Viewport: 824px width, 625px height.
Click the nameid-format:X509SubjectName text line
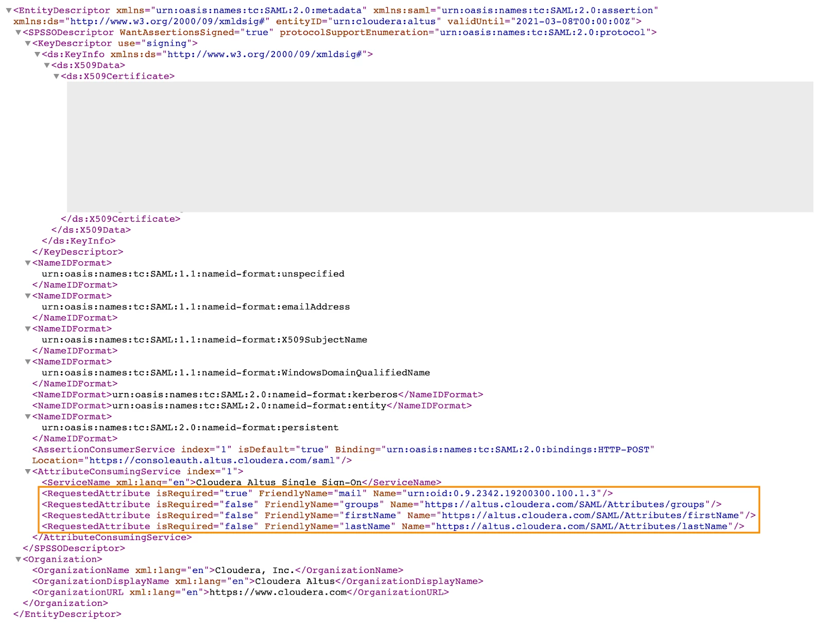point(204,340)
